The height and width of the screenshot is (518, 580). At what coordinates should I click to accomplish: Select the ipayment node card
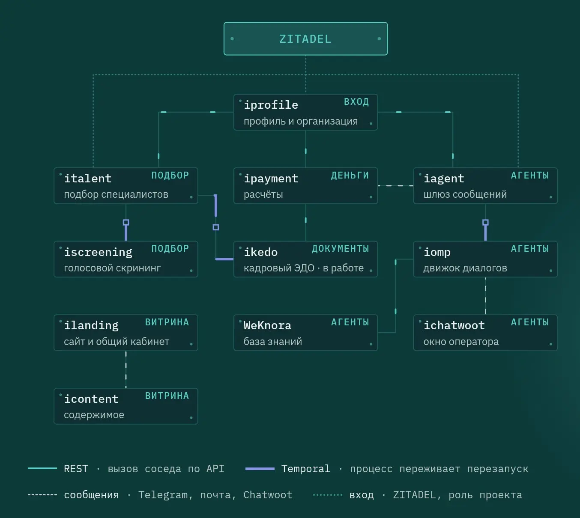[305, 185]
